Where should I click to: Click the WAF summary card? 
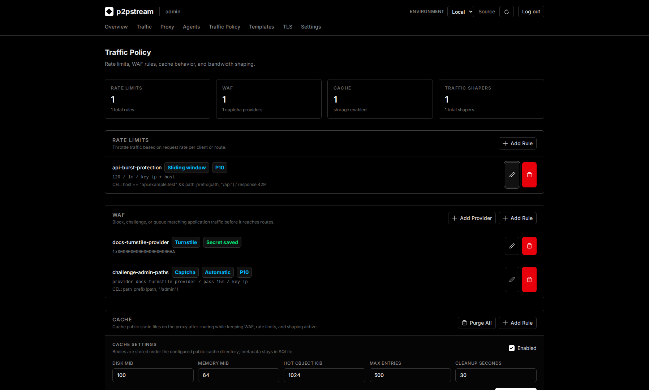coord(269,99)
